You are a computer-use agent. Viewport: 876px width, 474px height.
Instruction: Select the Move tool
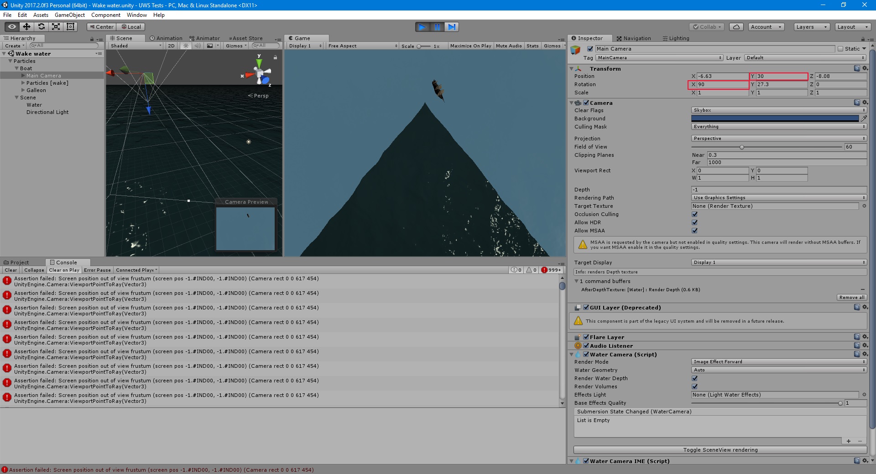coord(26,27)
